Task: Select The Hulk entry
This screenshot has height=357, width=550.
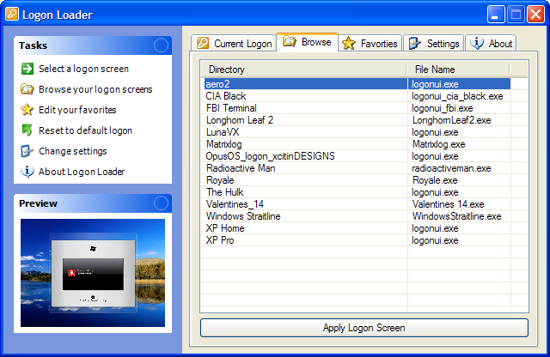Action: (x=224, y=192)
